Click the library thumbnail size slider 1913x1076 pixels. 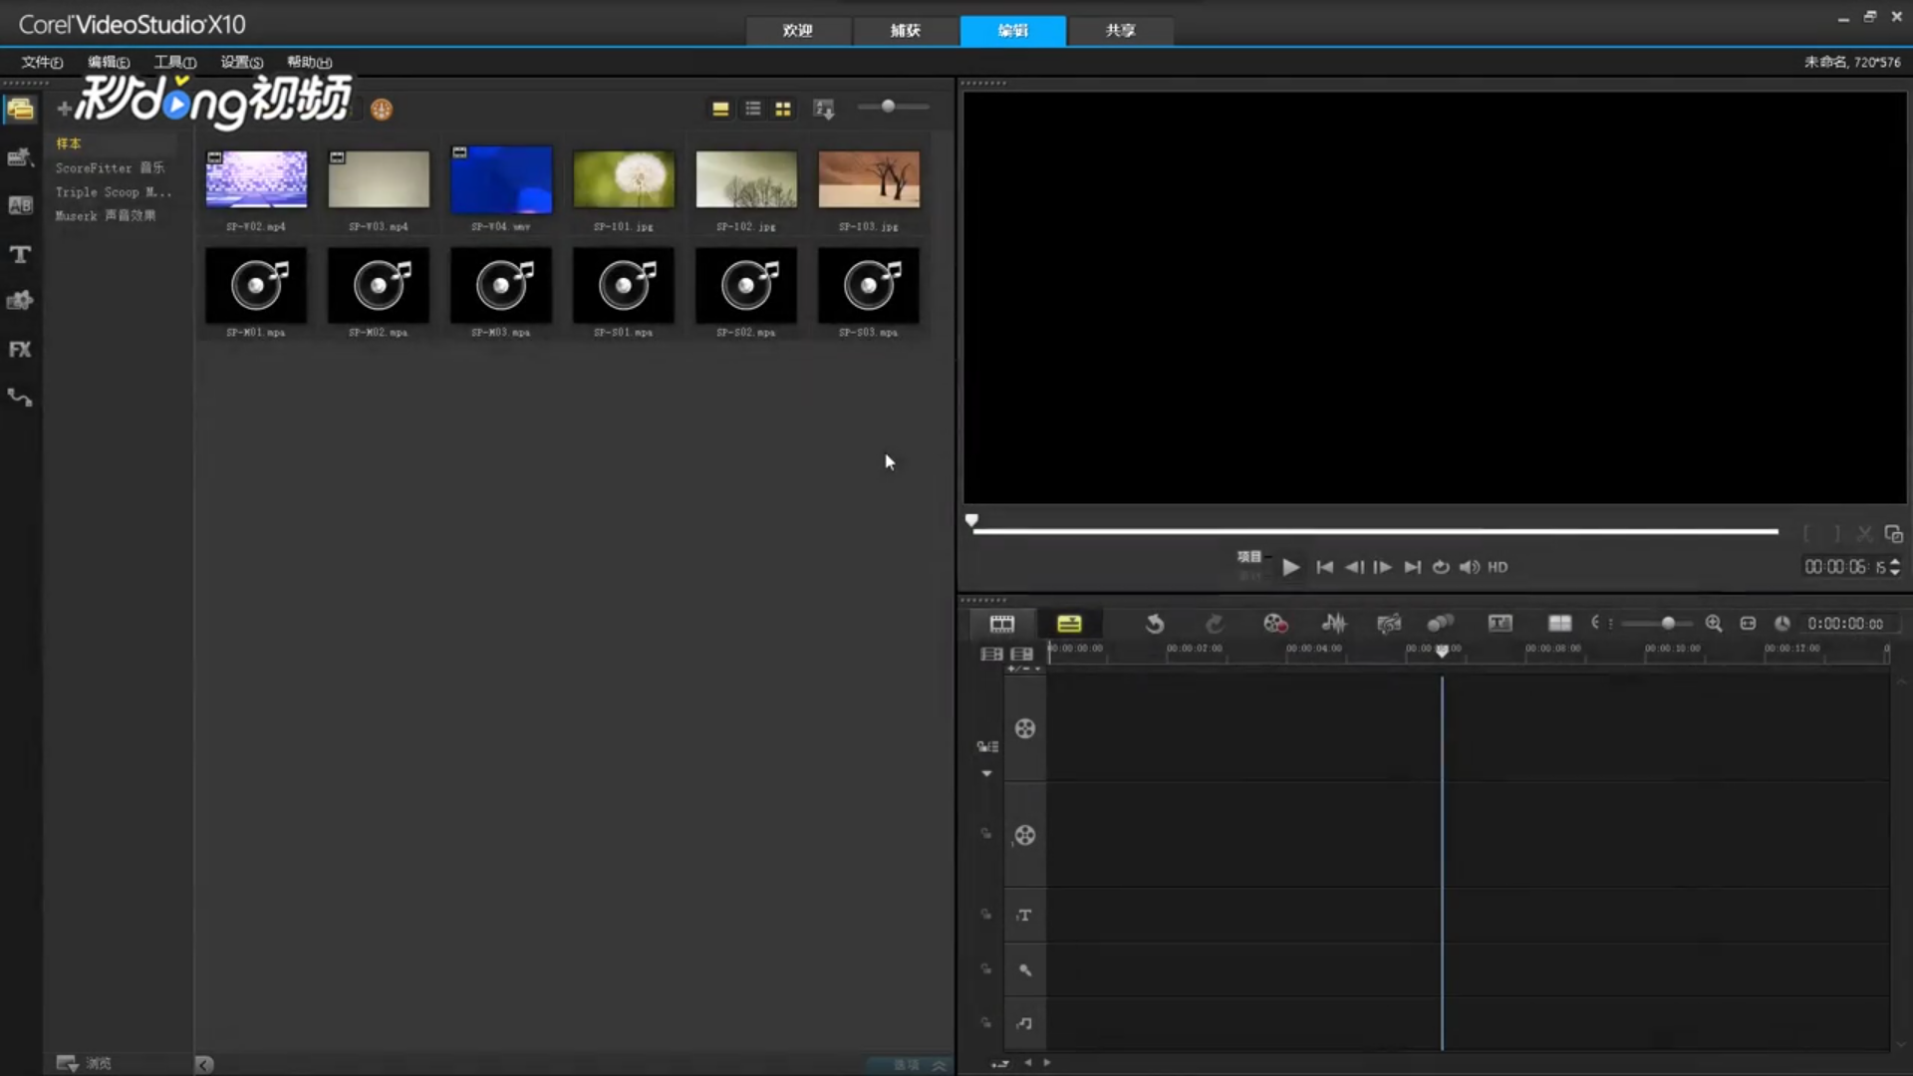[x=888, y=107]
